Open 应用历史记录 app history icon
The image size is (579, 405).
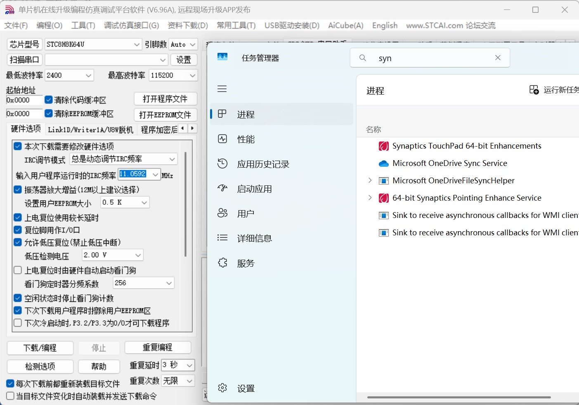222,164
